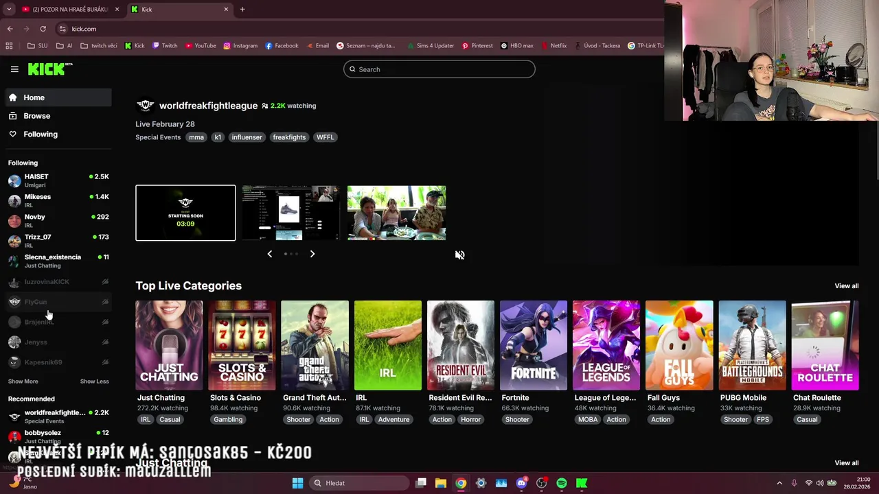Image resolution: width=879 pixels, height=494 pixels.
Task: Open the Resident Evil category card
Action: pyautogui.click(x=461, y=345)
